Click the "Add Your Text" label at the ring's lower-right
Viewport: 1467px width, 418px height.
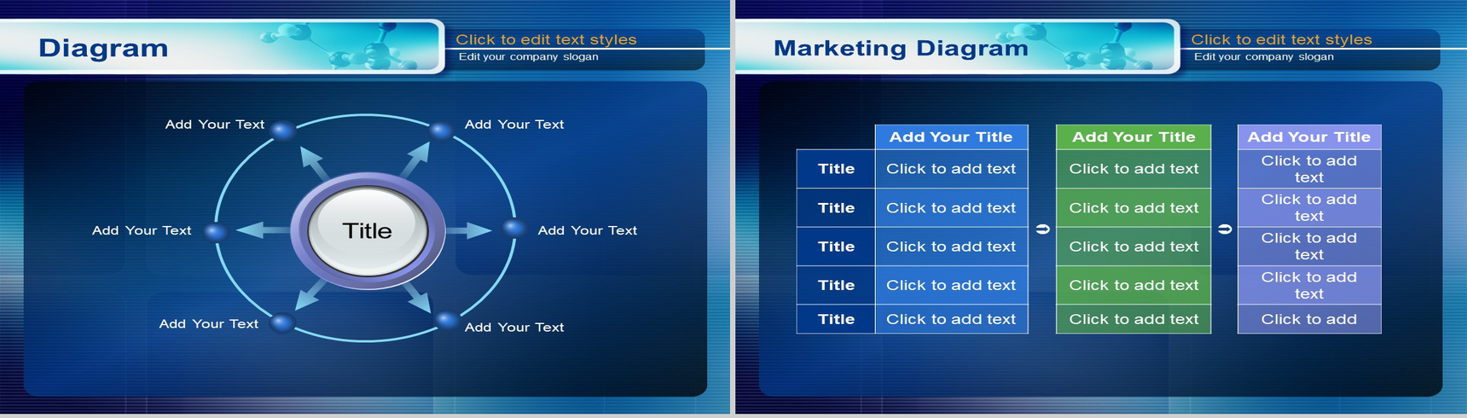pyautogui.click(x=514, y=328)
